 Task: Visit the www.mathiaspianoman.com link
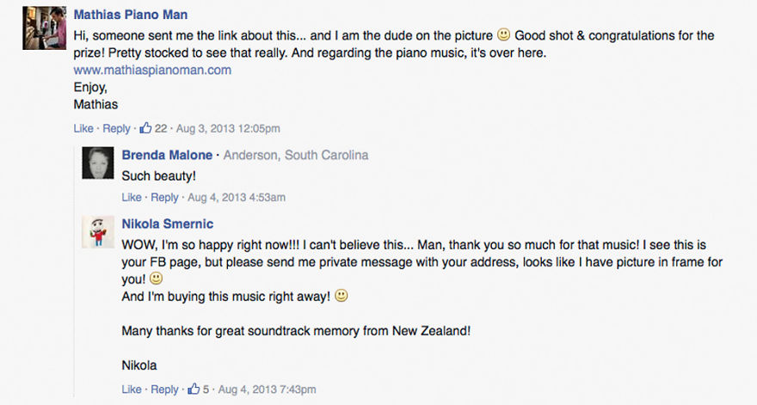152,70
